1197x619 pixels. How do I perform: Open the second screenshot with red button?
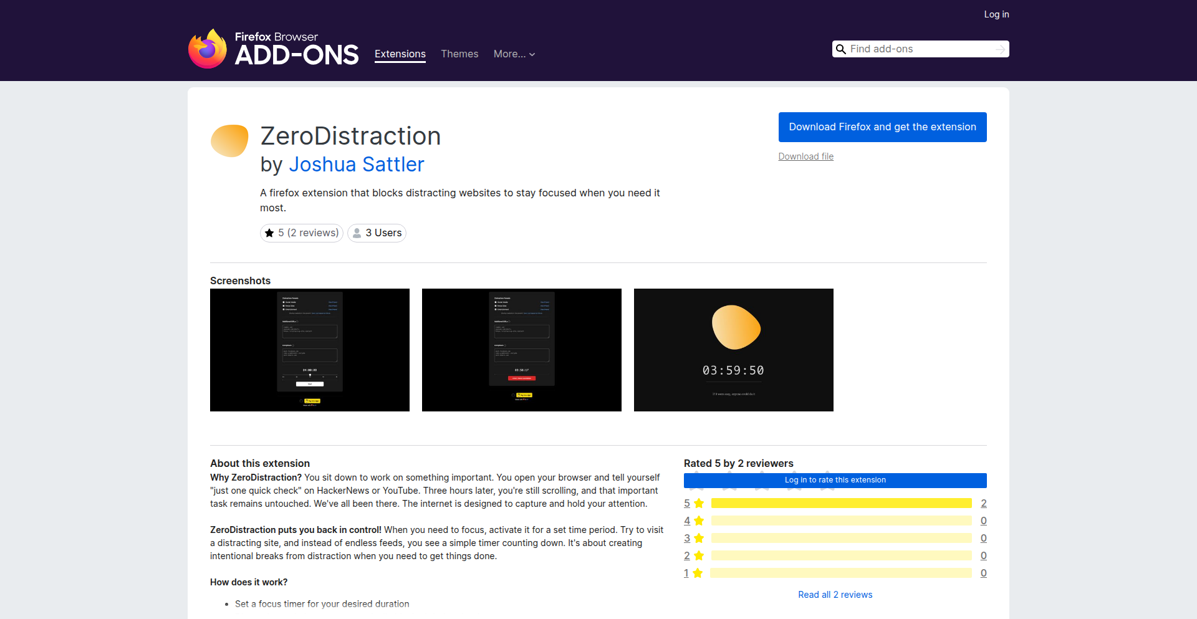coord(522,350)
